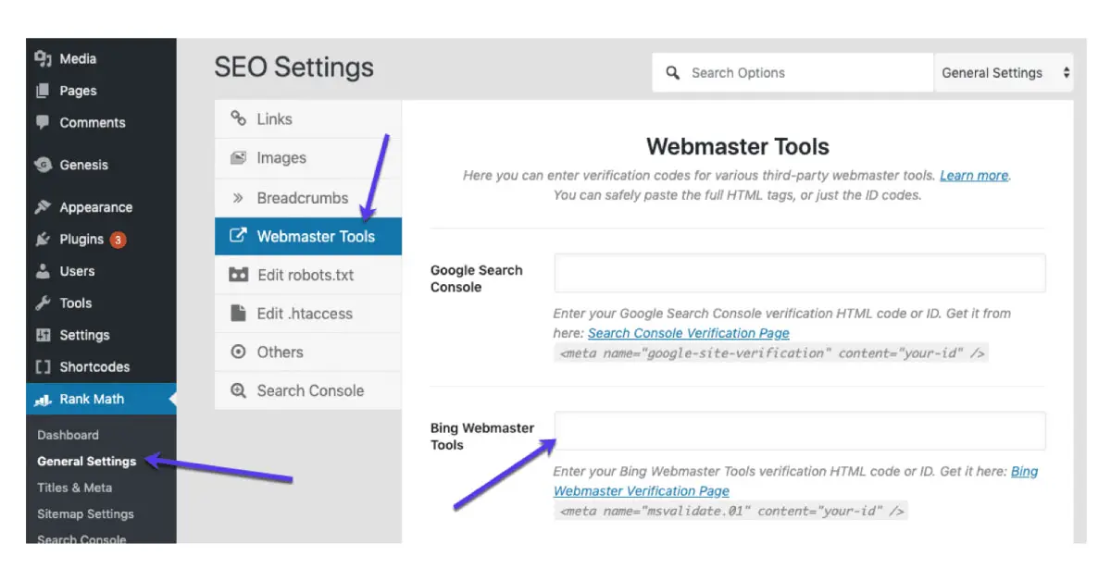Click the Edit robots.txt icon

[x=239, y=275]
